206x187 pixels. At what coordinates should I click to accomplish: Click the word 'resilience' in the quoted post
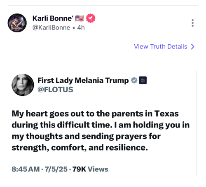click(126, 148)
